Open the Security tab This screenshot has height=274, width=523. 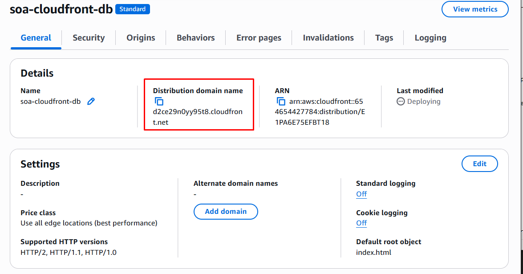pos(89,38)
